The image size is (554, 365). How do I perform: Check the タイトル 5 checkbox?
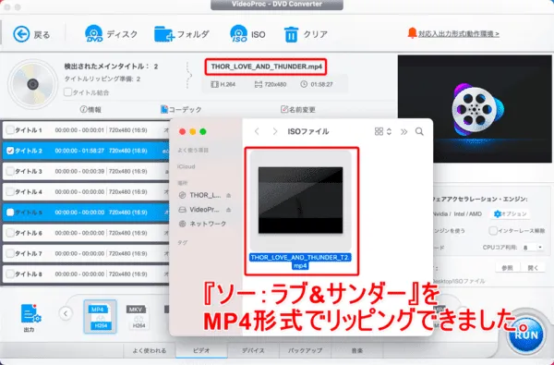(x=10, y=213)
